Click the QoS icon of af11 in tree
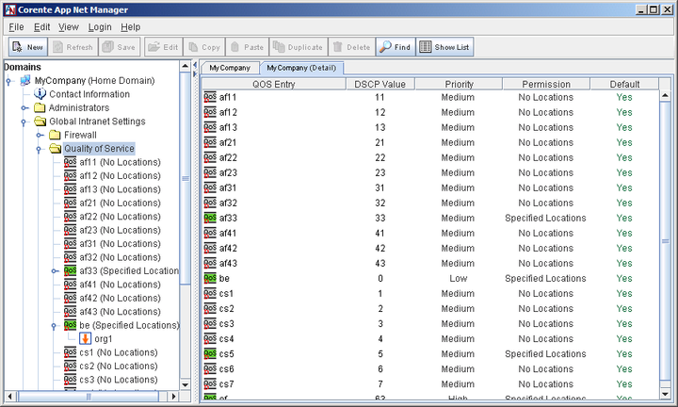The width and height of the screenshot is (678, 407). click(70, 162)
